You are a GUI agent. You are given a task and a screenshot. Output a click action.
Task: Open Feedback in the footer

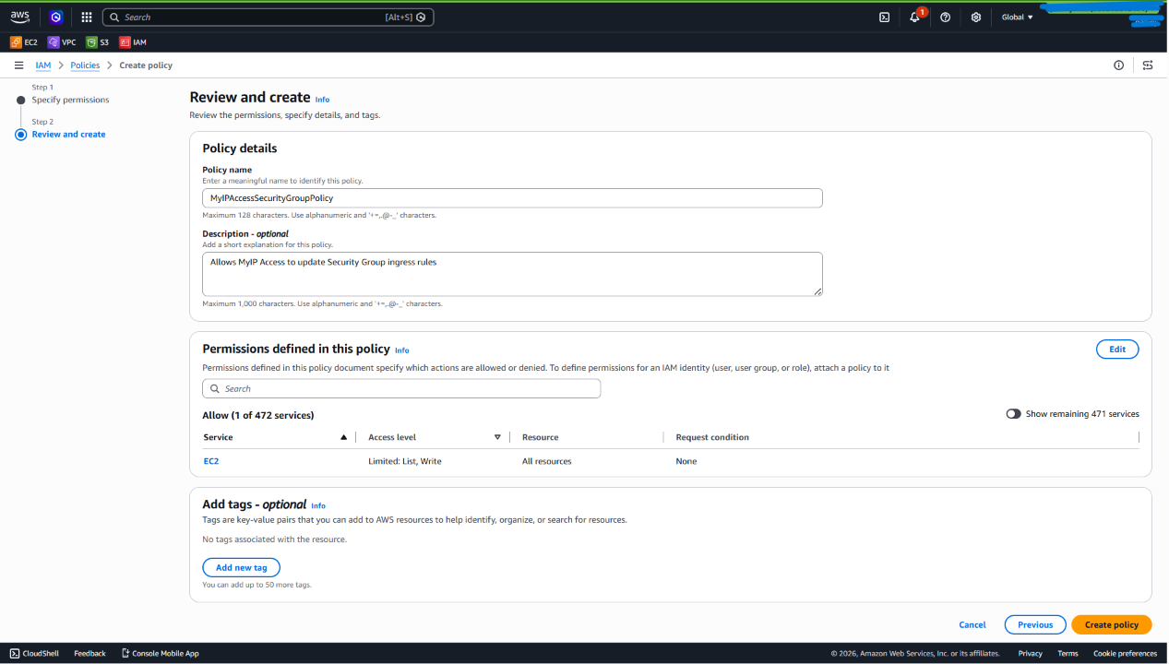pyautogui.click(x=89, y=653)
